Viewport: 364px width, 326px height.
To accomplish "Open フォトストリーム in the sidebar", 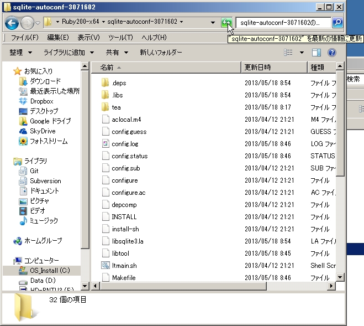I will (x=43, y=141).
